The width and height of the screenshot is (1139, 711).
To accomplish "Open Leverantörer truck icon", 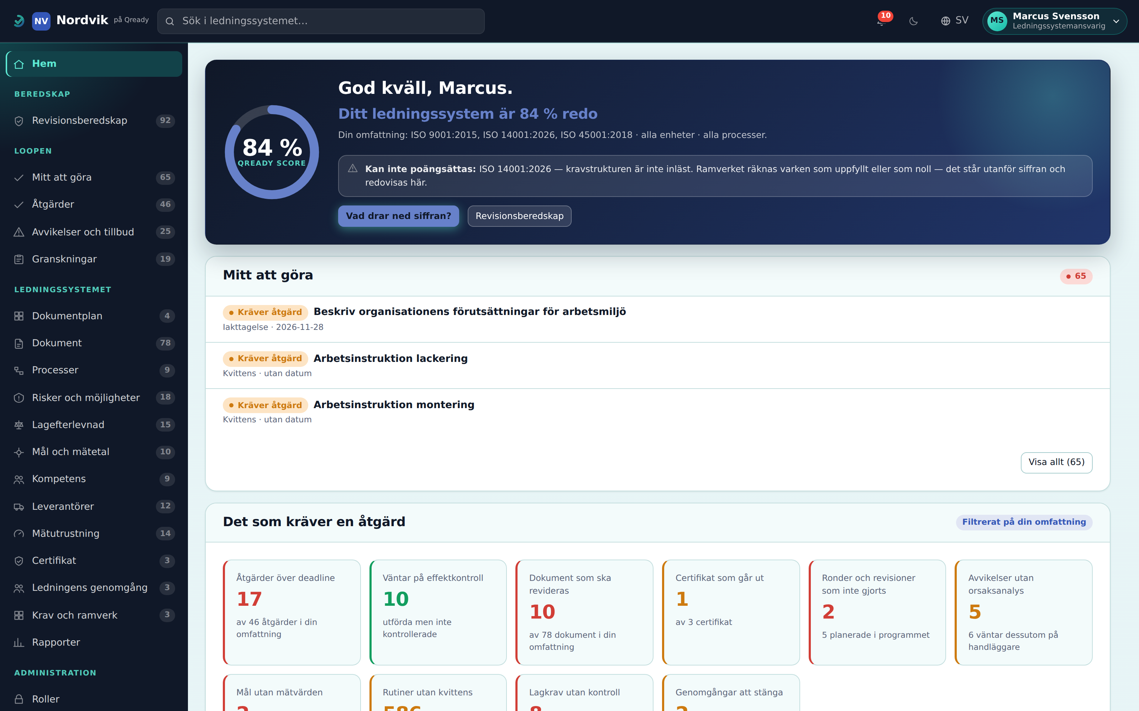I will (19, 507).
